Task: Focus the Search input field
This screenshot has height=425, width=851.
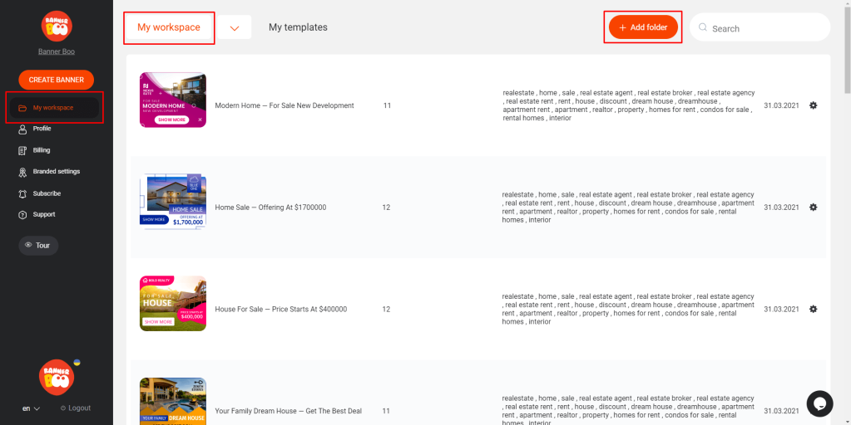Action: [x=759, y=27]
